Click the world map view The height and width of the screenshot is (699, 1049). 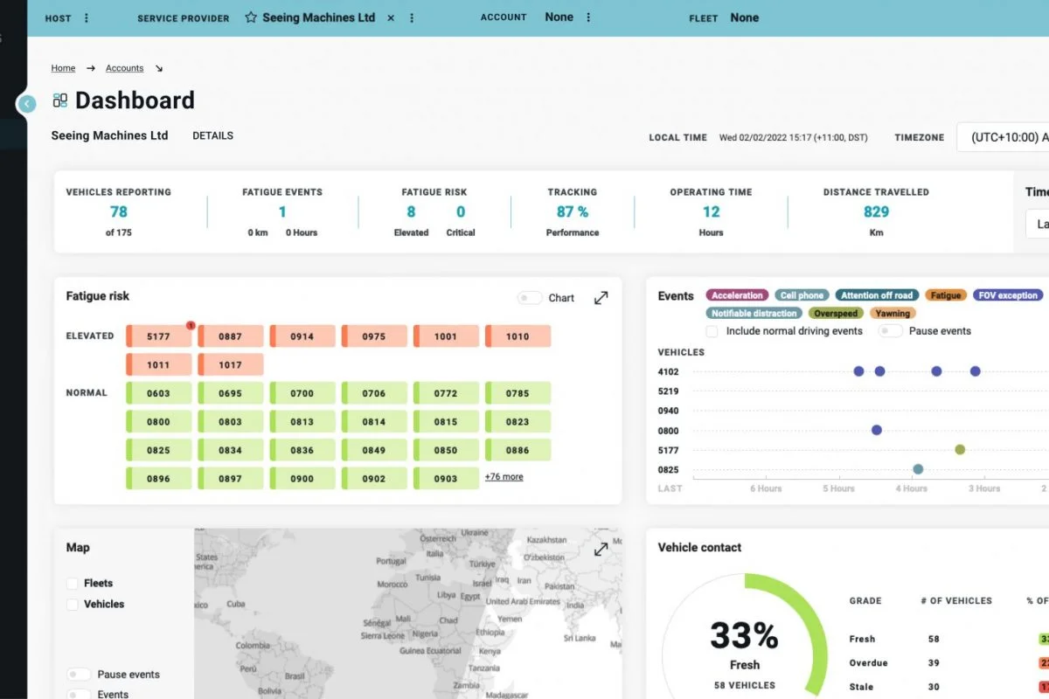coord(408,613)
